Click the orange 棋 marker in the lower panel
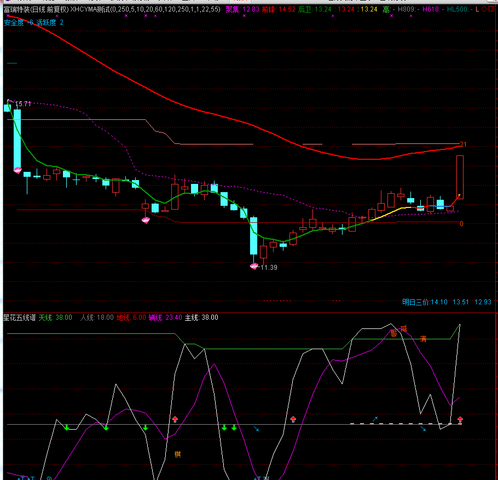This screenshot has width=498, height=480. pos(177,454)
